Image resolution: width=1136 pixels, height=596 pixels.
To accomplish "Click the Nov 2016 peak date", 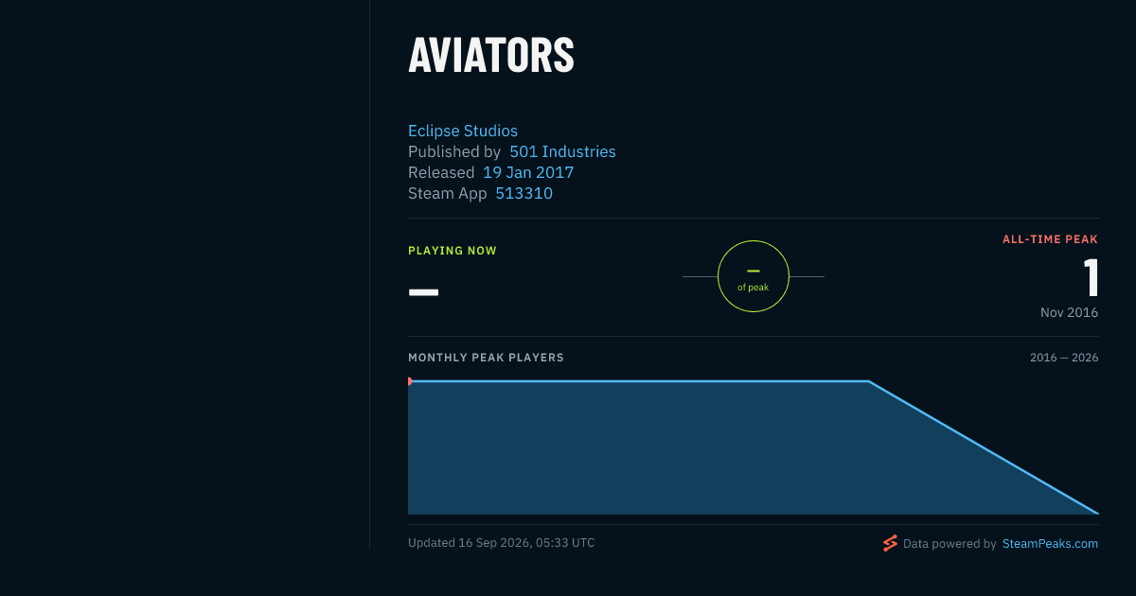I will (x=1069, y=312).
